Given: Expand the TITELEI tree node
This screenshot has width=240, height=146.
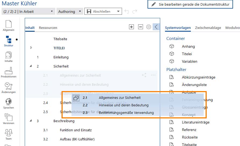Looking at the screenshot, I should [31, 48].
